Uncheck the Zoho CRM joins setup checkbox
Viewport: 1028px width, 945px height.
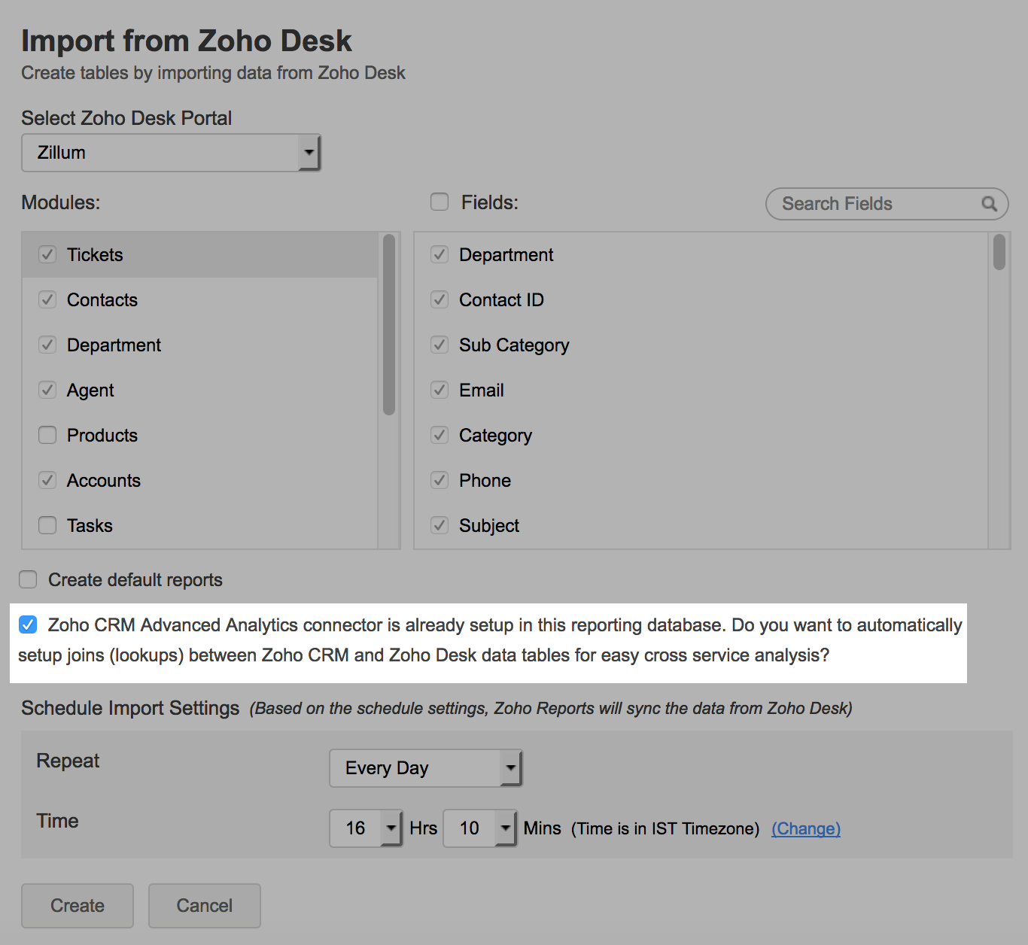(x=29, y=625)
